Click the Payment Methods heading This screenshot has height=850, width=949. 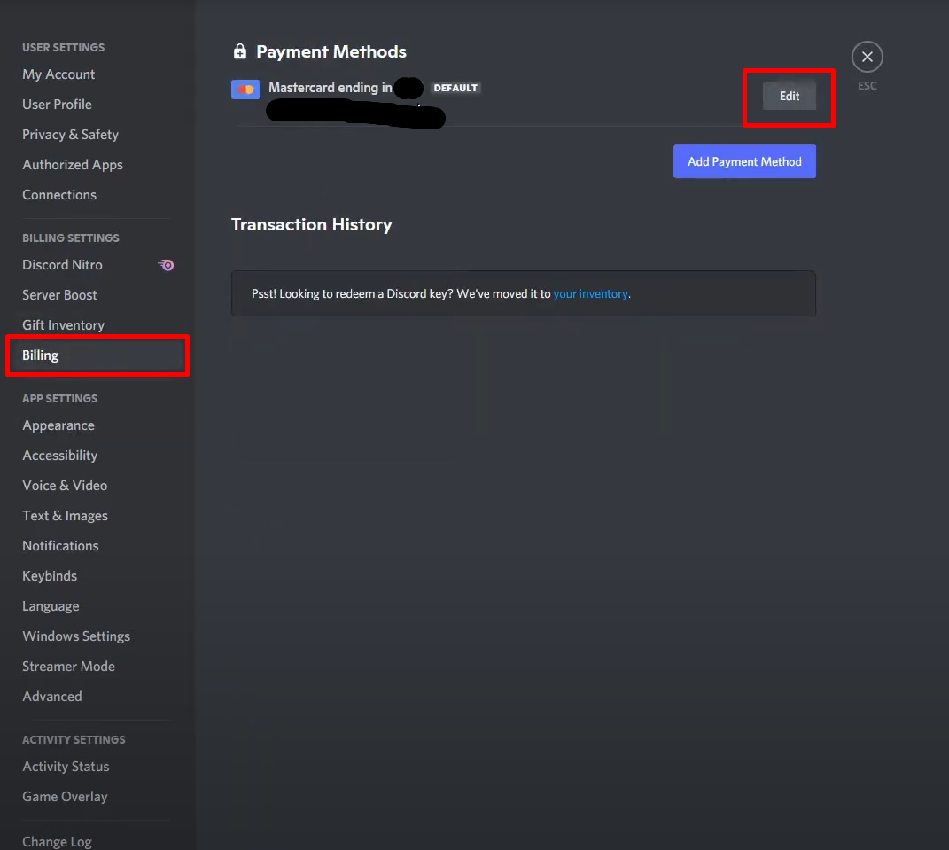click(331, 52)
